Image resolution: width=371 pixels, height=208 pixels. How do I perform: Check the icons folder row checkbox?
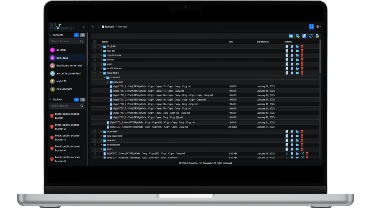click(95, 64)
